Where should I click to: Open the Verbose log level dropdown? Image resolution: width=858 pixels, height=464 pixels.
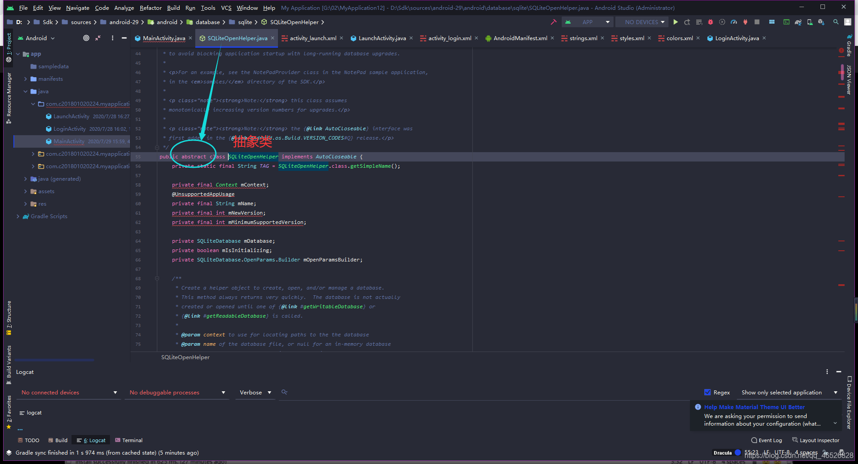point(255,393)
